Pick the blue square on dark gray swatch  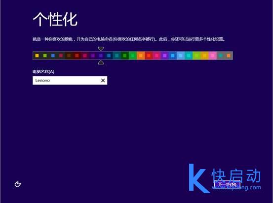pyautogui.click(x=53, y=56)
